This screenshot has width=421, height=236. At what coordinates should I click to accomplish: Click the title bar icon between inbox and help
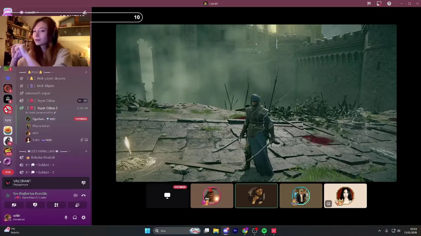tap(379, 3)
